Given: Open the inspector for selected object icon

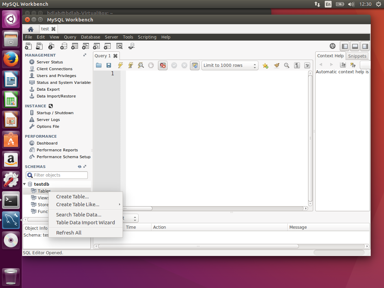Looking at the screenshot, I should pyautogui.click(x=51, y=46).
